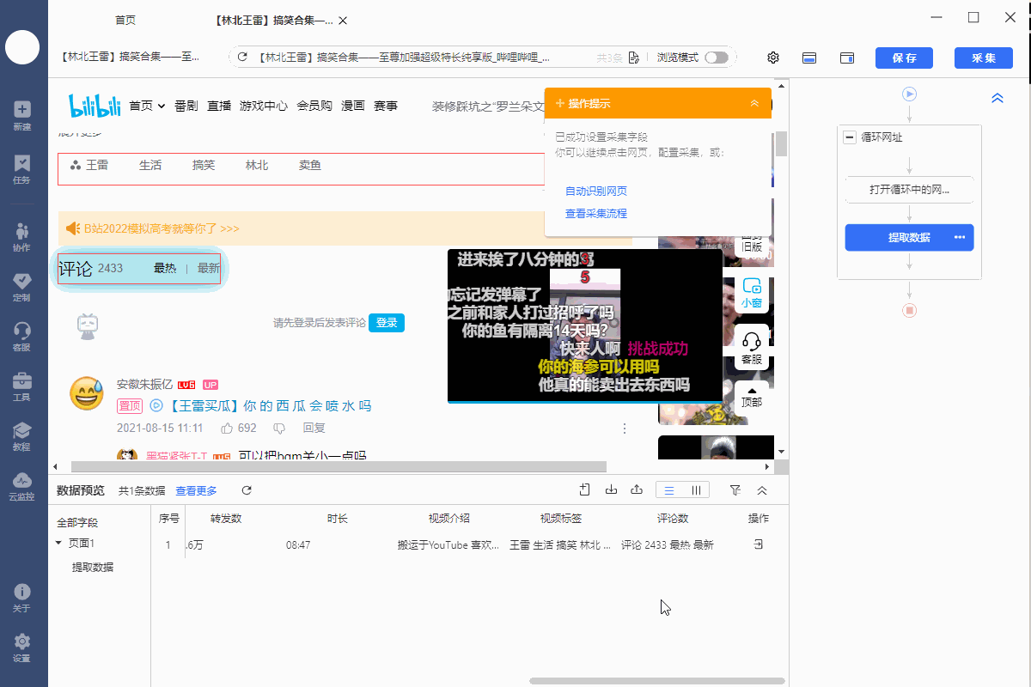
Task: Click the start node play icon in workflow
Action: click(x=910, y=94)
